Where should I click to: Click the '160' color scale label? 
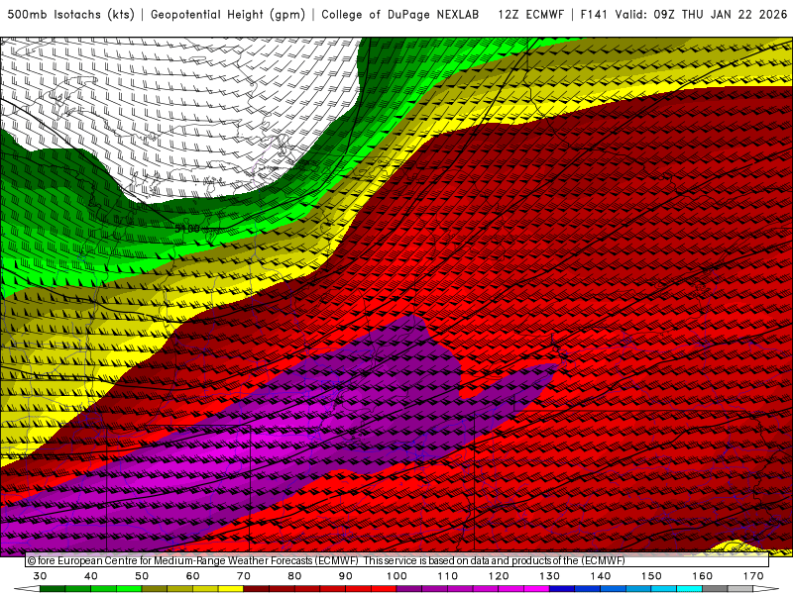click(703, 576)
